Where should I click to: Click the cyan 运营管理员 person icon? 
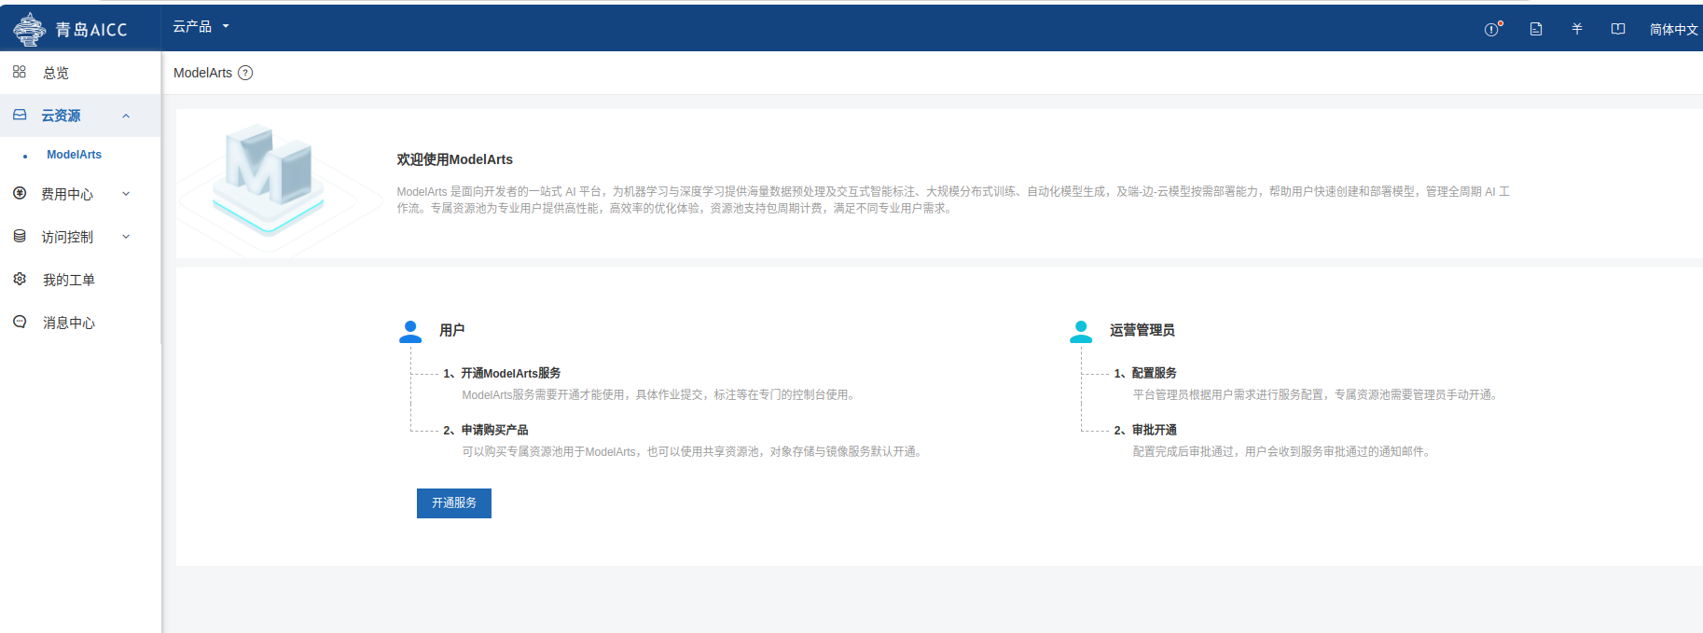point(1081,332)
